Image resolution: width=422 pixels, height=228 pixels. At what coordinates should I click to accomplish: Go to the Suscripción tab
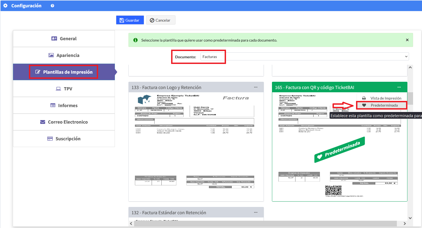[64, 139]
